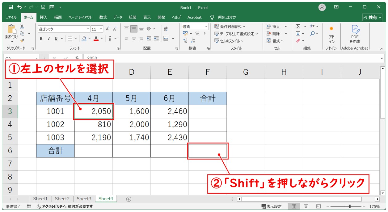The height and width of the screenshot is (212, 388).
Task: Click the AutoSum sigma icon
Action: 298,27
